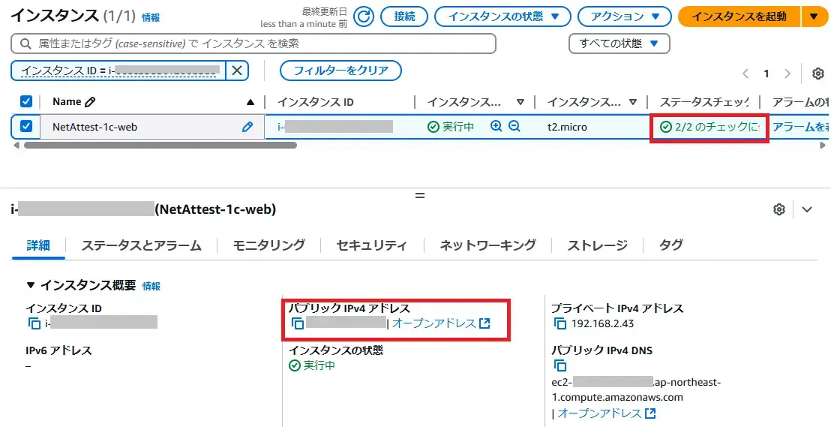
Task: Click the zoom-out magnifier beside 実行中
Action: tap(514, 127)
